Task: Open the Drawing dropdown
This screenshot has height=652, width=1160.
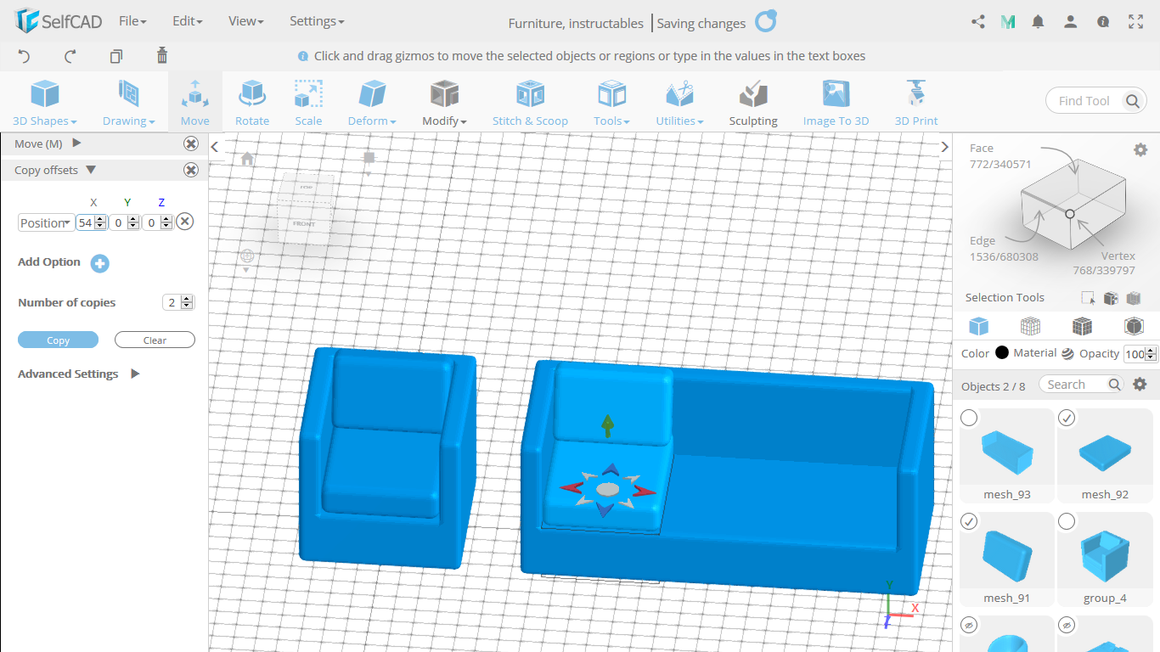Action: click(x=129, y=102)
